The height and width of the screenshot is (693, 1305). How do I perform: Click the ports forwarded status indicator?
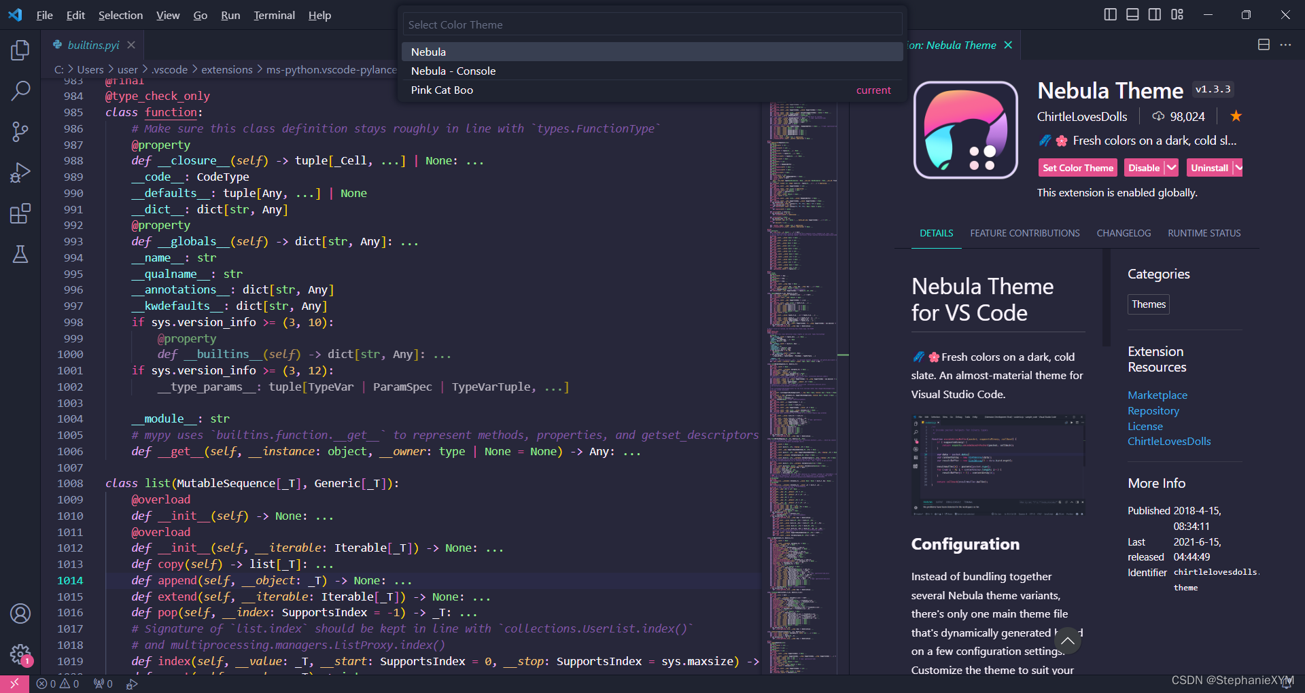click(103, 683)
